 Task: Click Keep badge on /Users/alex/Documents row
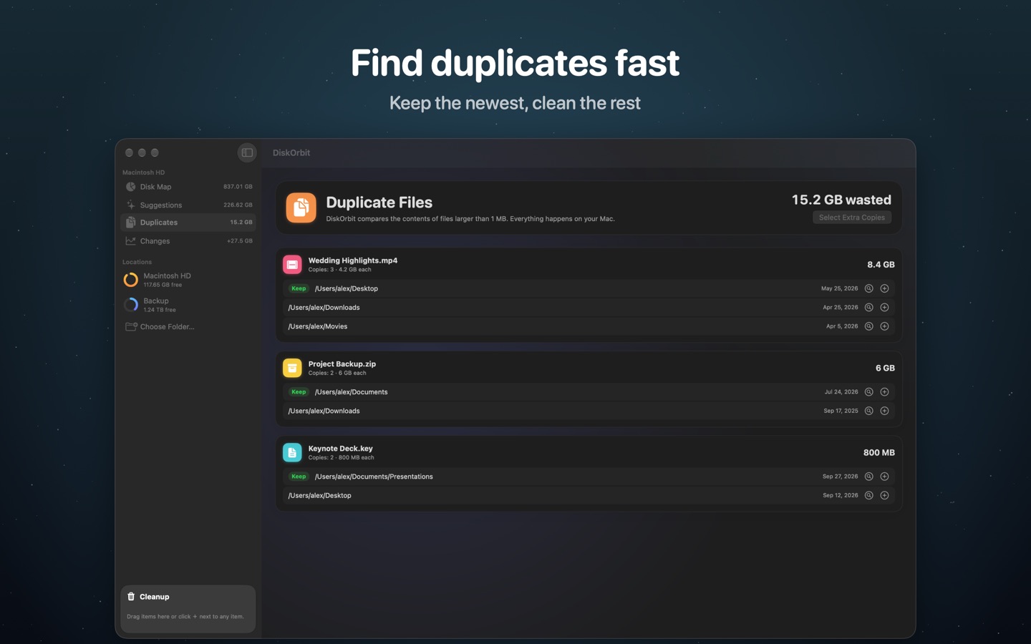click(x=299, y=392)
